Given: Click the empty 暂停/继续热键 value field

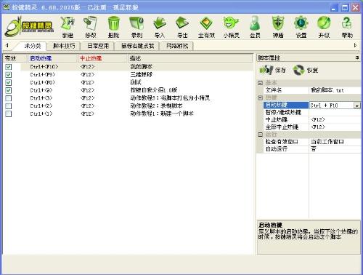Looking at the screenshot, I should pos(335,113).
